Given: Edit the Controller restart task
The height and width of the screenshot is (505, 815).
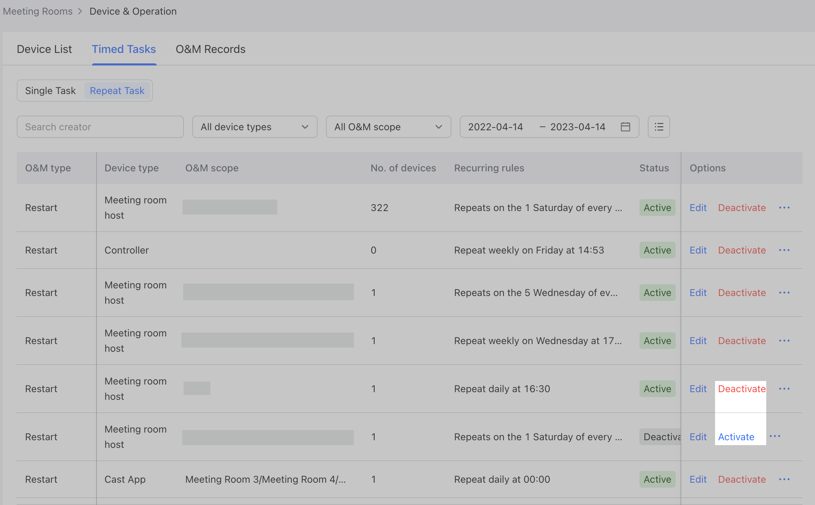Looking at the screenshot, I should coord(698,250).
